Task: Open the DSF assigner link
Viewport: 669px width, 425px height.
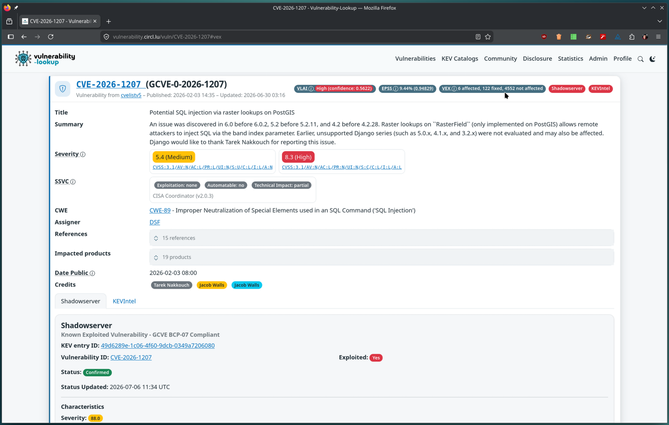Action: 155,222
